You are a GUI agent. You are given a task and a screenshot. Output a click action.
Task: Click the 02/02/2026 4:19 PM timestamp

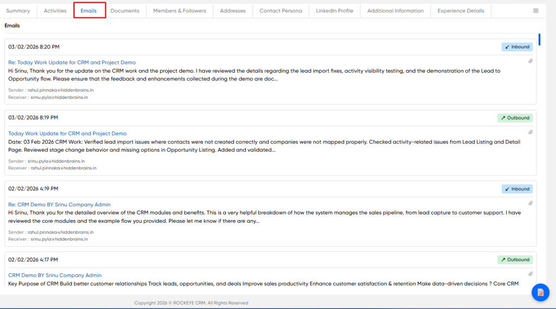(x=33, y=189)
